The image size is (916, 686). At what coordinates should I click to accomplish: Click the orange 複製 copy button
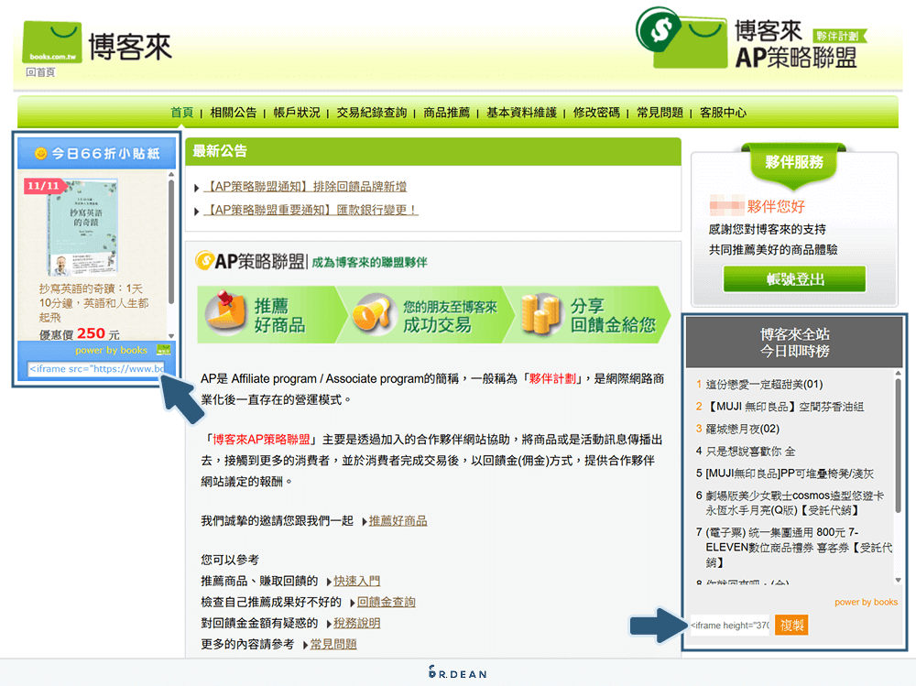[x=791, y=626]
